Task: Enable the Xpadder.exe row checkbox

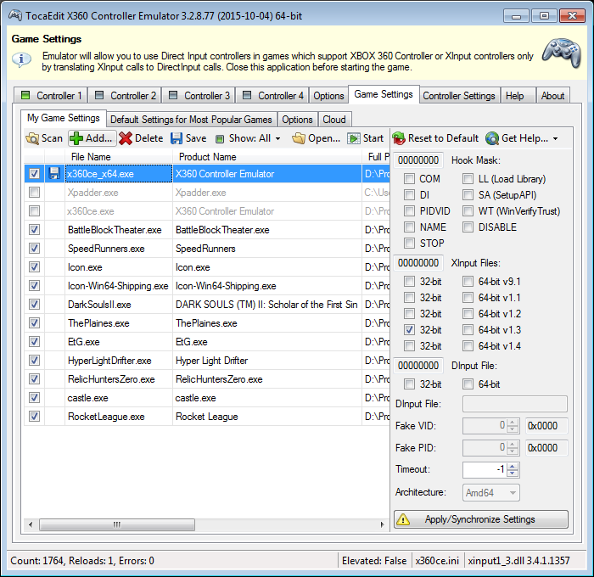Action: point(35,193)
